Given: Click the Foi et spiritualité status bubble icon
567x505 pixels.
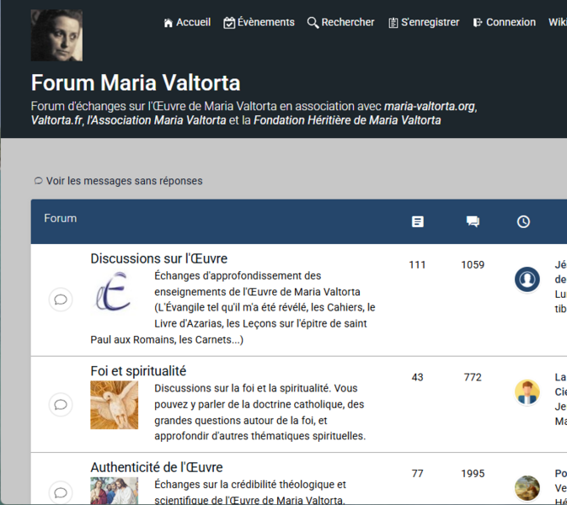Looking at the screenshot, I should point(61,405).
